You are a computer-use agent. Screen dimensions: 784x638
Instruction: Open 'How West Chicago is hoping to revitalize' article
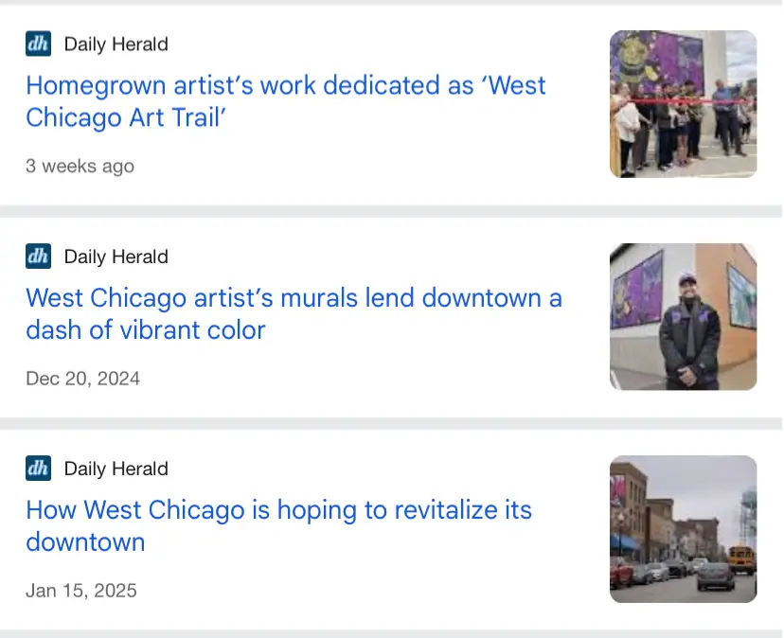tap(278, 526)
